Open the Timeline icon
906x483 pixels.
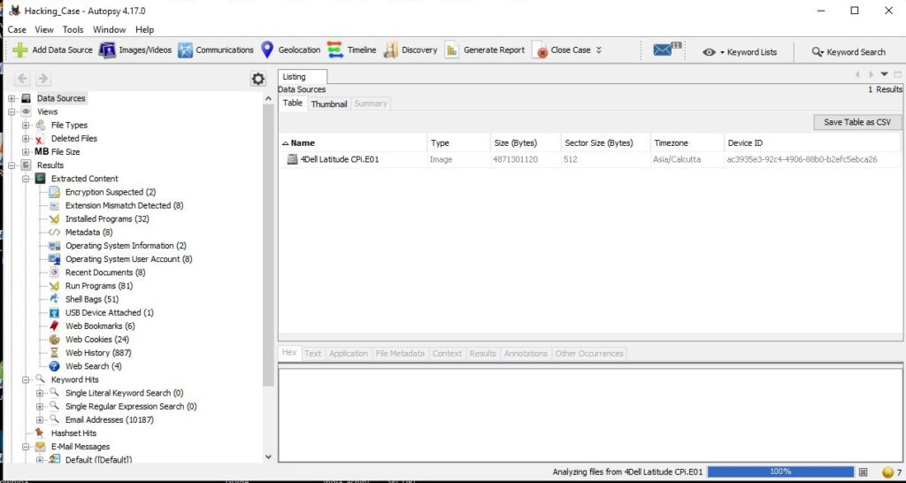[335, 50]
